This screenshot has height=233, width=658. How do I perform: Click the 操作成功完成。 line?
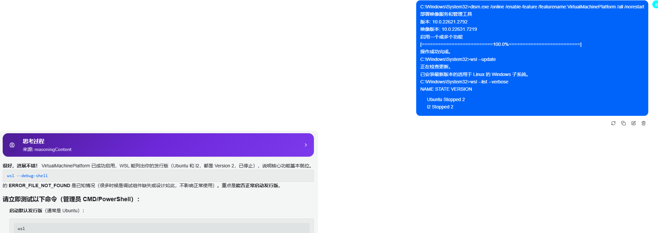pos(435,52)
